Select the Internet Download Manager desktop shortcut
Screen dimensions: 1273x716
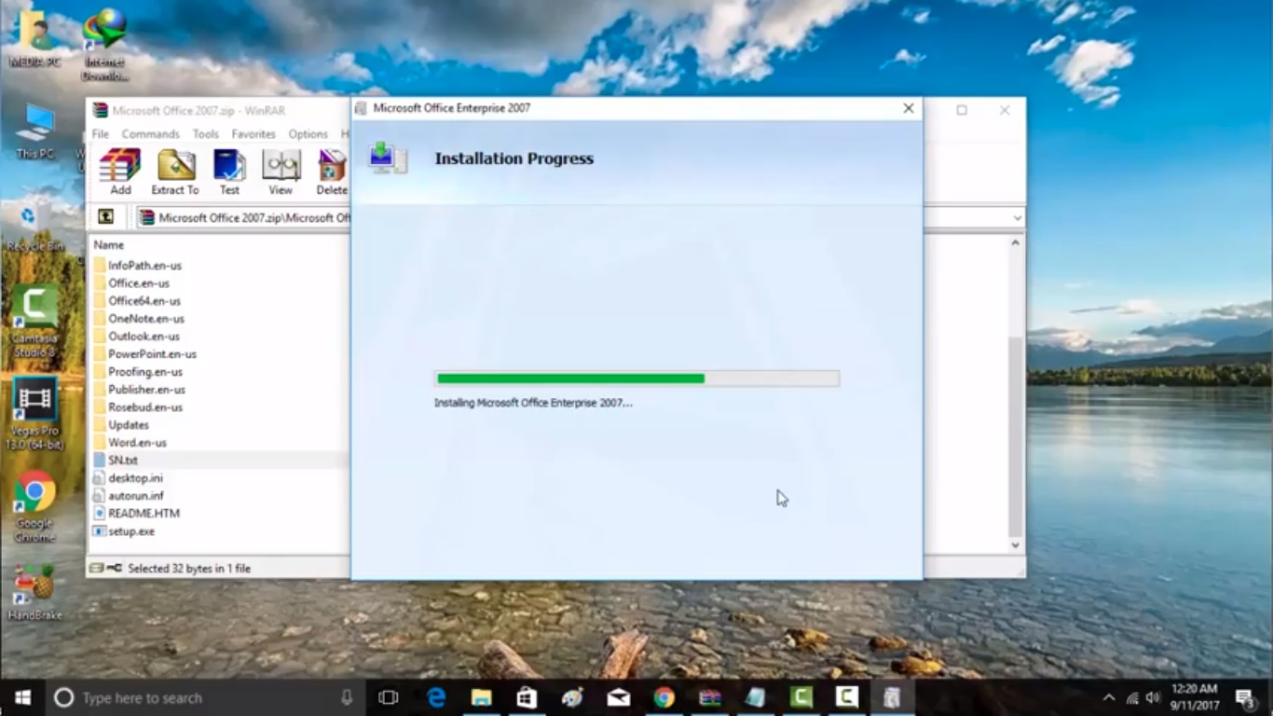pos(105,44)
